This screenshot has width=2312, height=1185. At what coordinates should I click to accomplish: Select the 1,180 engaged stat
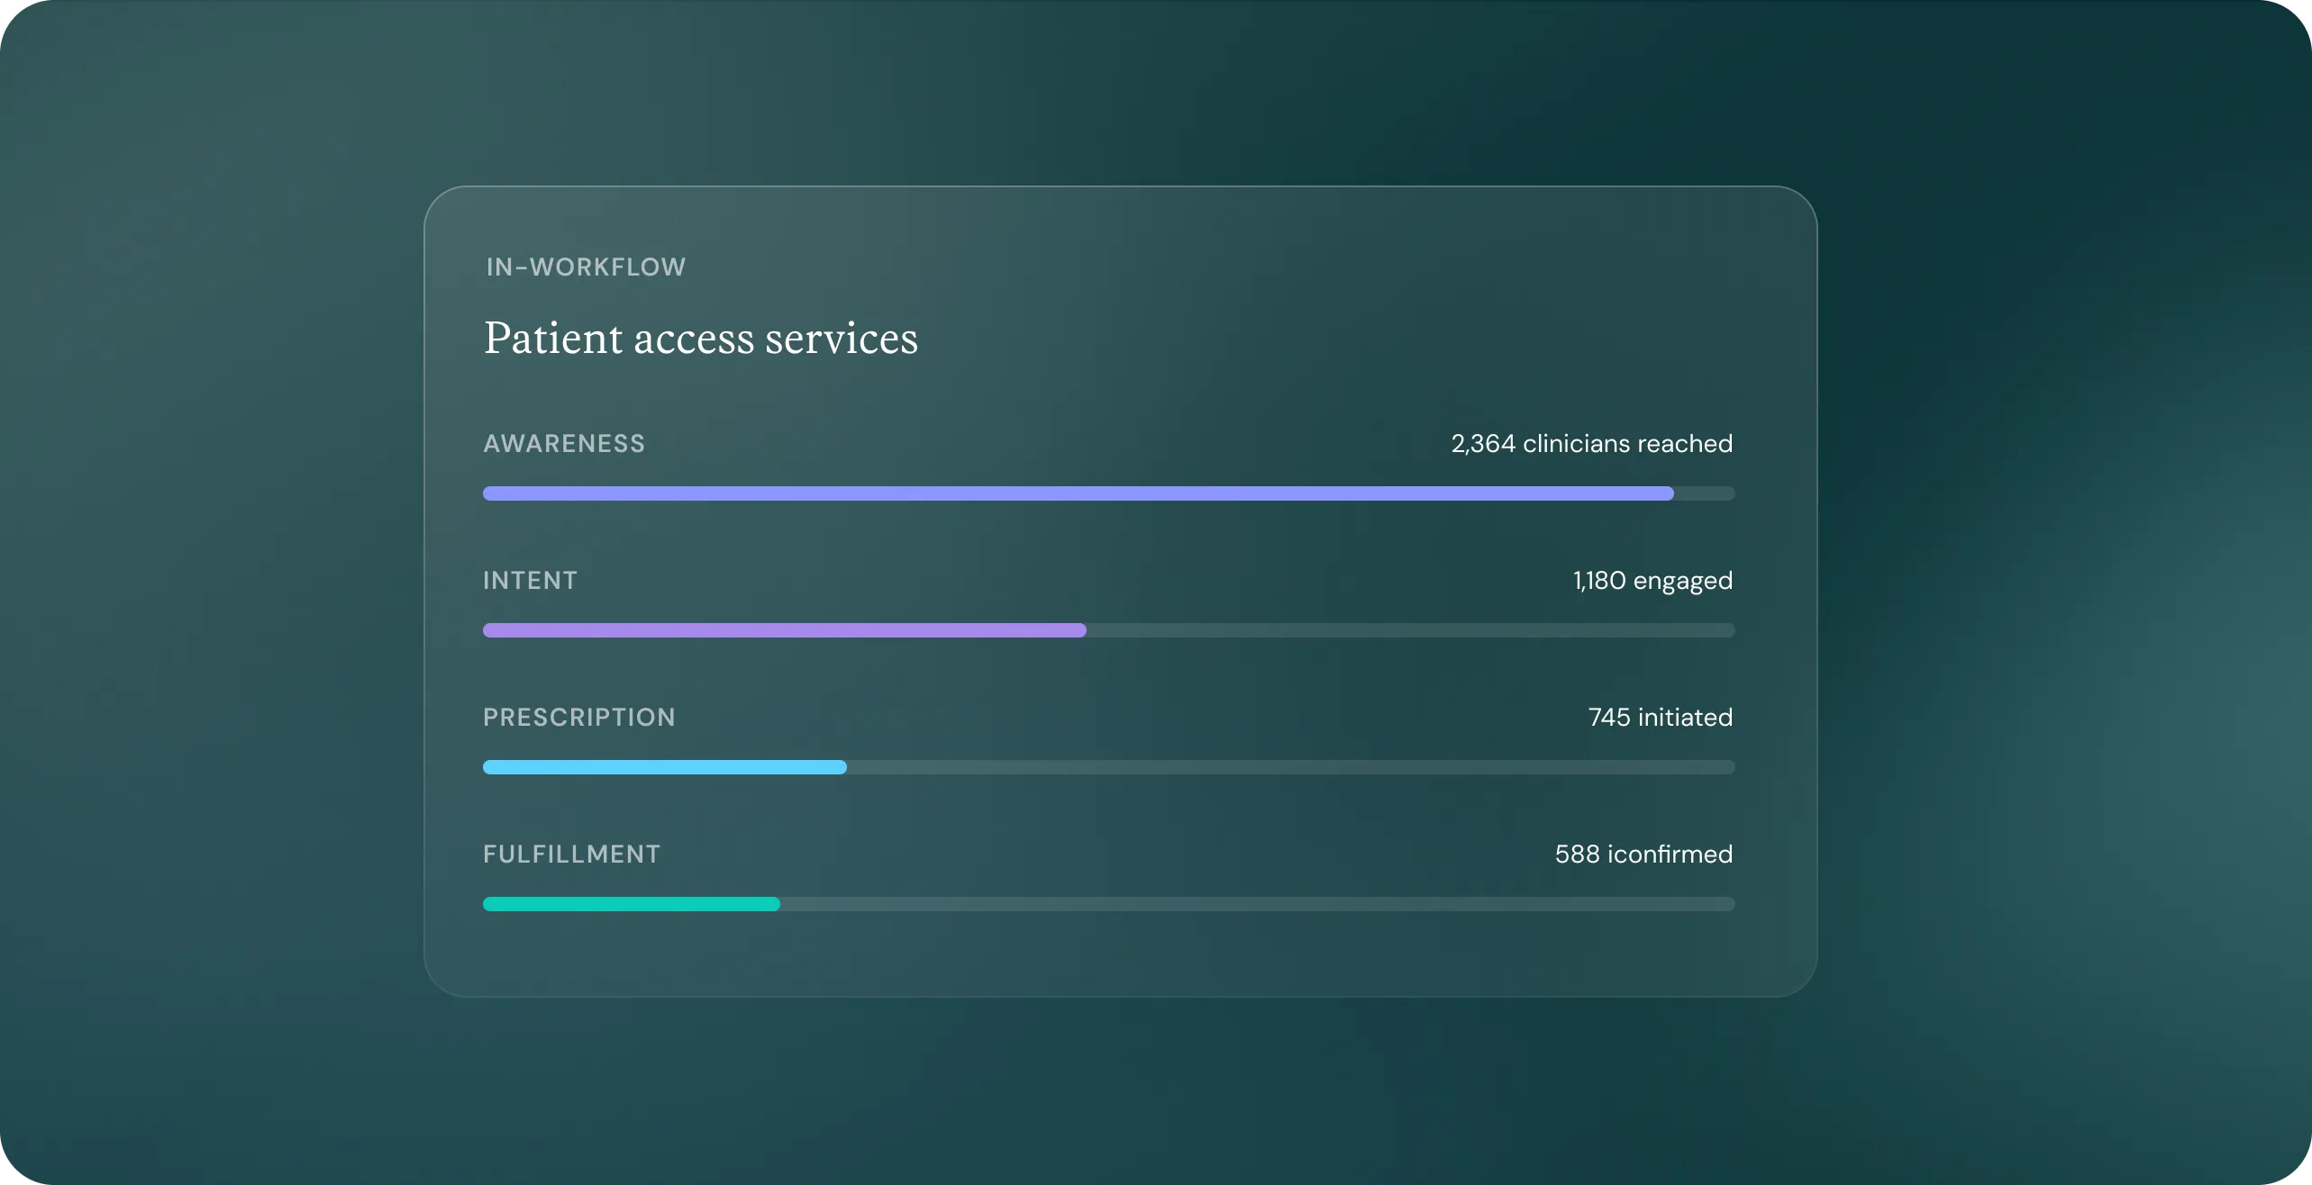pos(1651,581)
